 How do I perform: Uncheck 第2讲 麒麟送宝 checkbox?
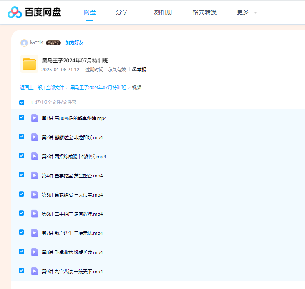[x=21, y=137]
